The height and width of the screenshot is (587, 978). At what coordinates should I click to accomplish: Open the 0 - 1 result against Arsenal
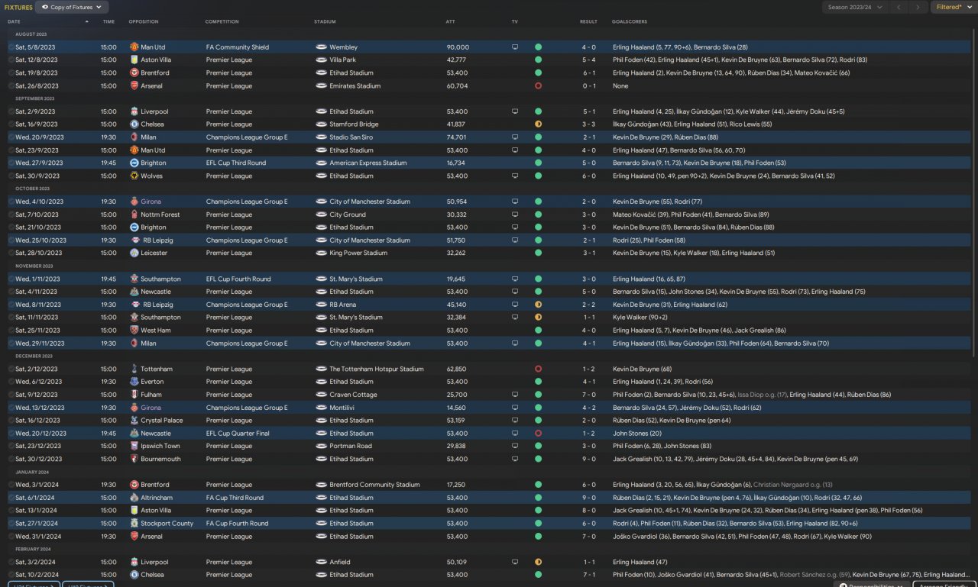click(589, 86)
